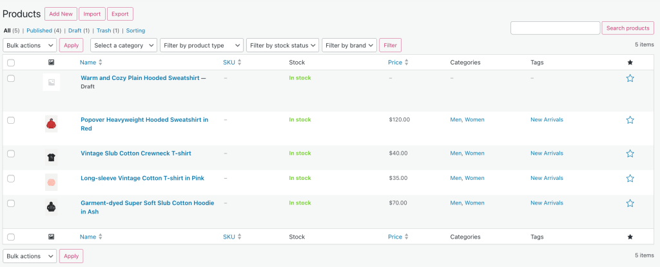Focus the product search text field
660x267 pixels.
(555, 28)
